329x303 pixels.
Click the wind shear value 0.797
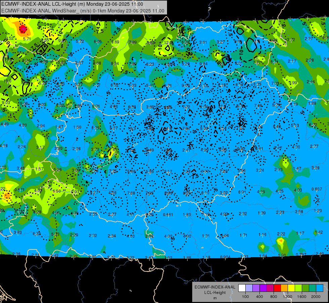click(301, 255)
